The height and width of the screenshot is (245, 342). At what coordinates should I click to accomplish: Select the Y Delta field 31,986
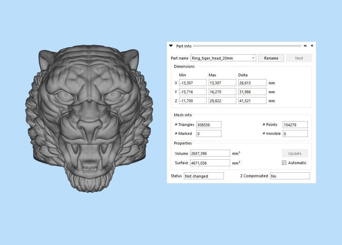click(x=252, y=92)
